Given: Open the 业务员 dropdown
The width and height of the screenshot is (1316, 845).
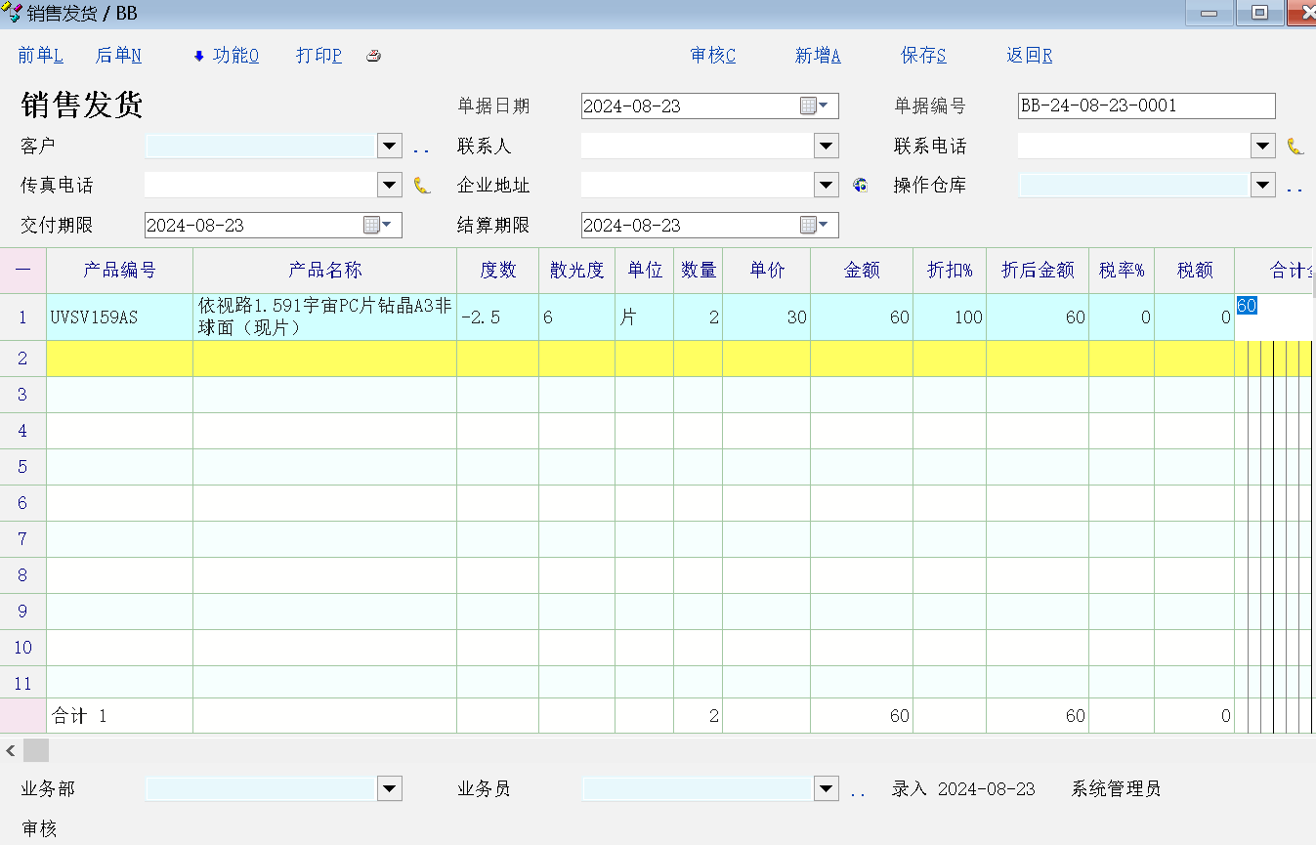Looking at the screenshot, I should pos(827,788).
